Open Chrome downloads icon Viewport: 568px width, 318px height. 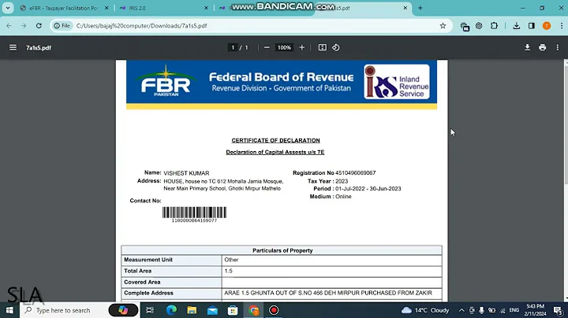(x=517, y=26)
